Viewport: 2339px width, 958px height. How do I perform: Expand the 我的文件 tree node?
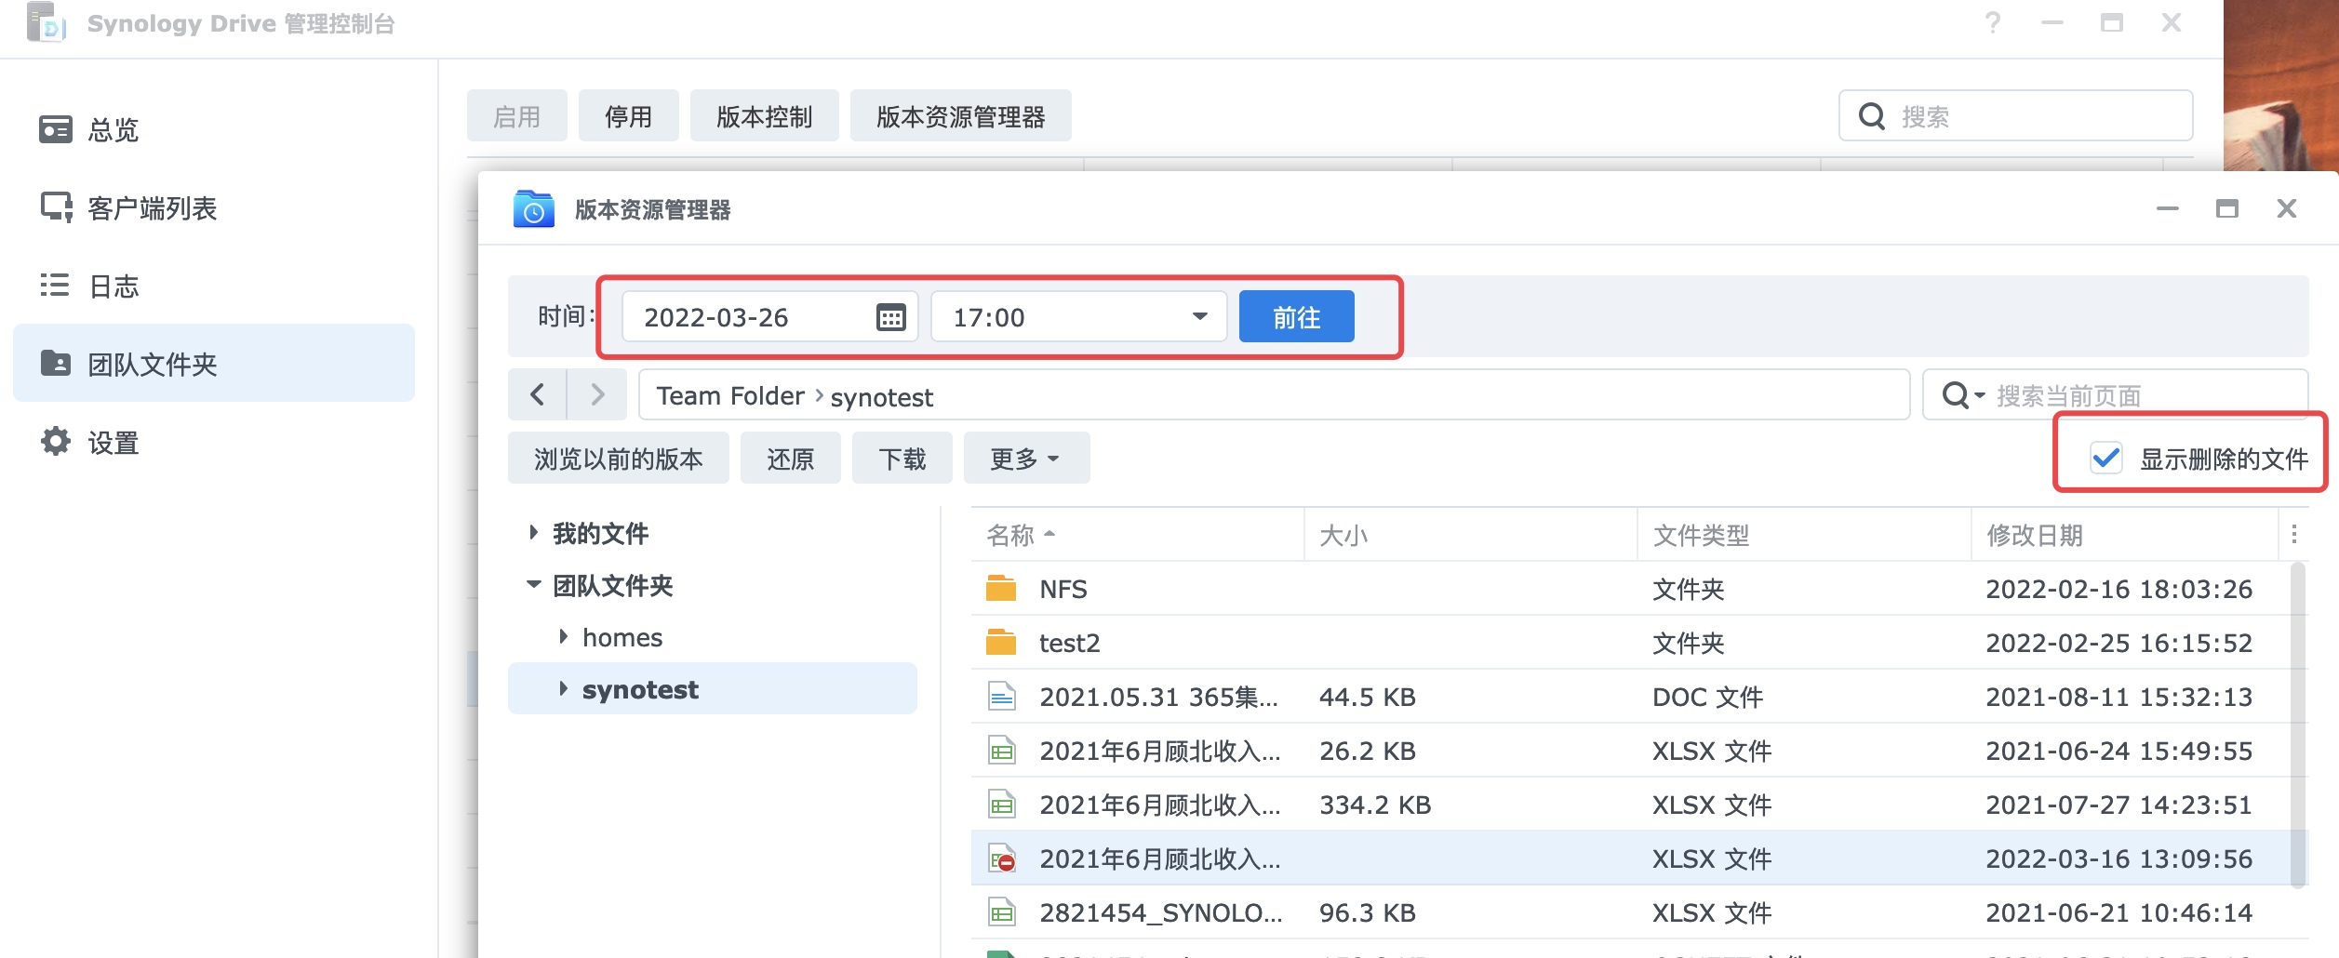(533, 533)
